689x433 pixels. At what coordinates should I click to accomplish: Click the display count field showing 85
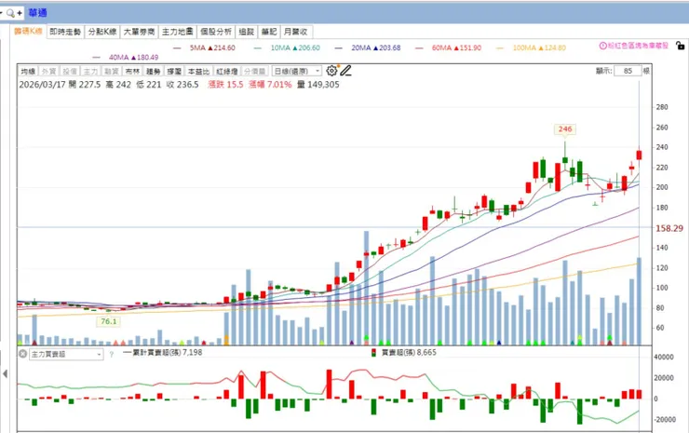coord(628,71)
